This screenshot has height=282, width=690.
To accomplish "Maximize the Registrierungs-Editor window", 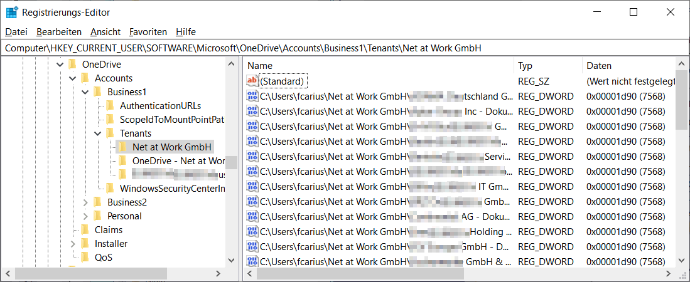I will coord(633,13).
